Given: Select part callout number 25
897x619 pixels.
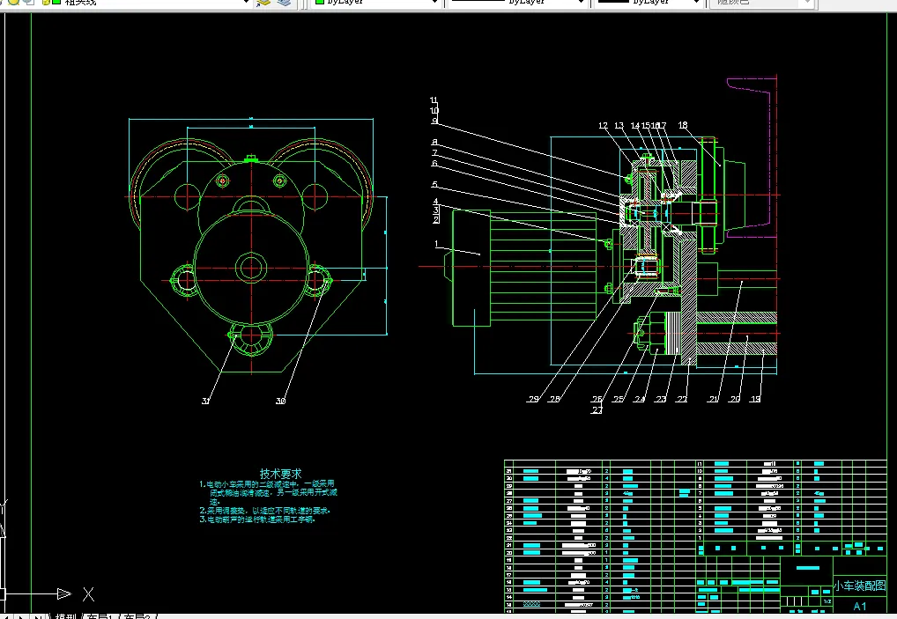Looking at the screenshot, I should pos(618,398).
